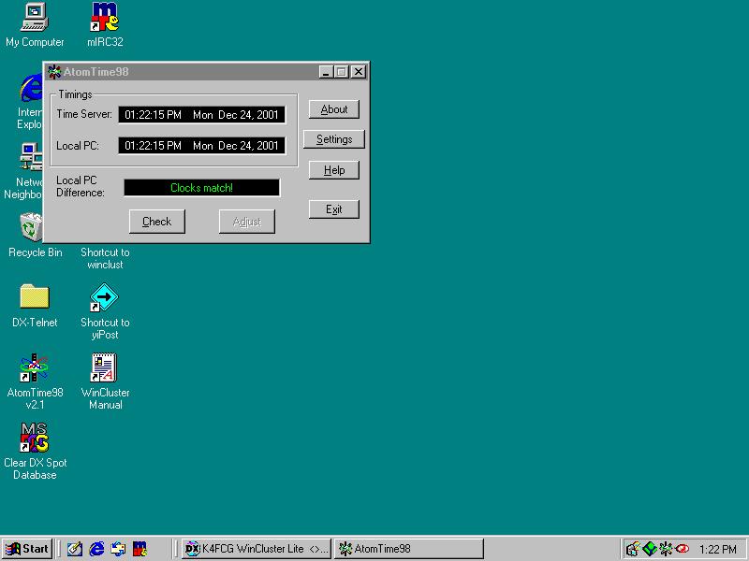Open the DX-Telnet folder
This screenshot has height=561, width=749.
click(35, 297)
